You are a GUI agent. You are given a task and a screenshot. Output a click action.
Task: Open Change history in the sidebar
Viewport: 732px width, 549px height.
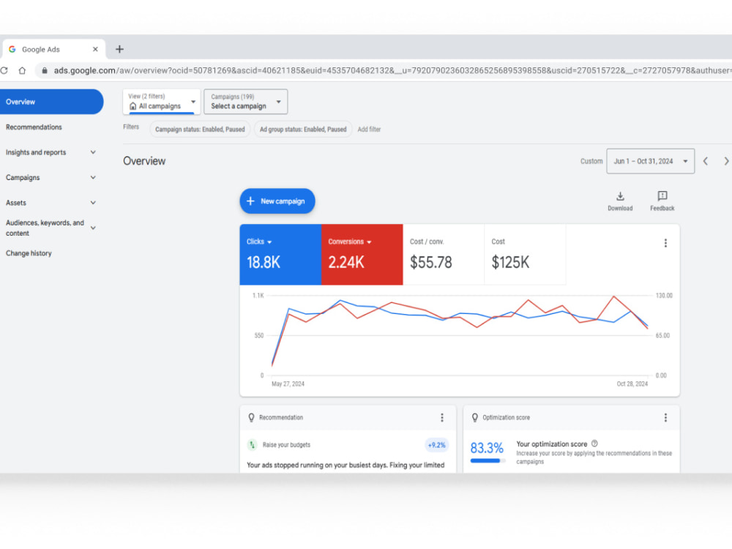[29, 253]
